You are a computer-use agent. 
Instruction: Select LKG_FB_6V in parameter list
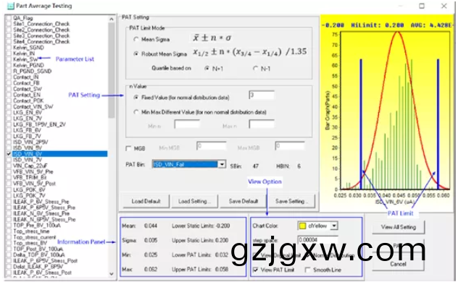[27, 130]
